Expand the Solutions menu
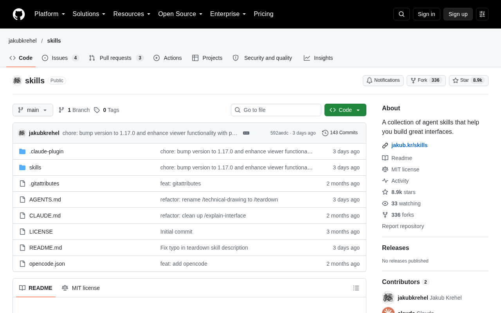This screenshot has width=501, height=313. [x=89, y=14]
